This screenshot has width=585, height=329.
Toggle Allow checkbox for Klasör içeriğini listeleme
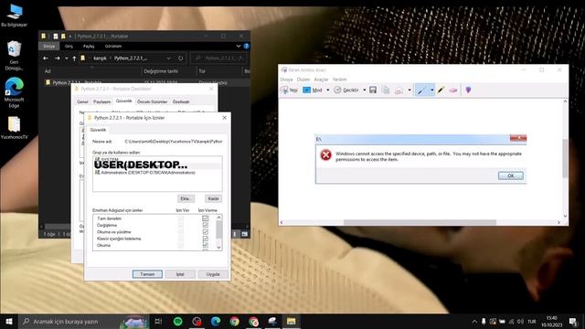pos(181,239)
